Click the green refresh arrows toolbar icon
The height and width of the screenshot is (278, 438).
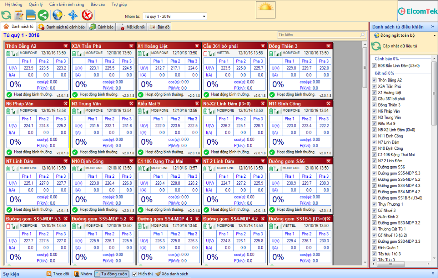tap(6, 15)
